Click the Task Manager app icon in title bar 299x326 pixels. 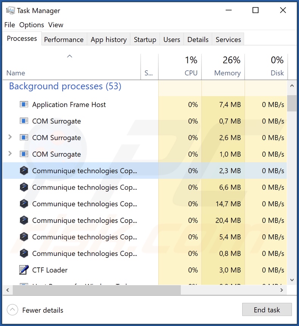[x=10, y=10]
